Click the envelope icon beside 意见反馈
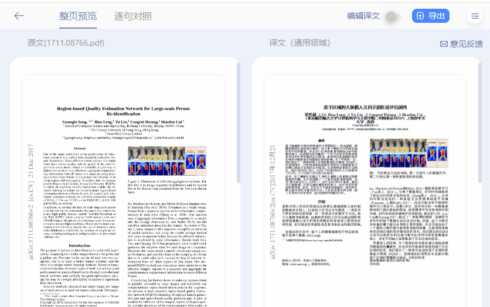 tap(444, 44)
